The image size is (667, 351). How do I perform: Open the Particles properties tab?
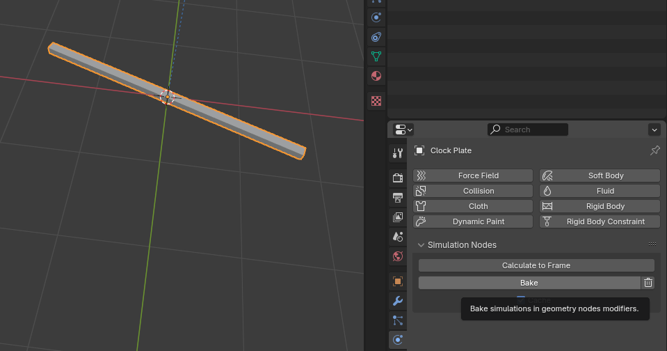(x=398, y=320)
